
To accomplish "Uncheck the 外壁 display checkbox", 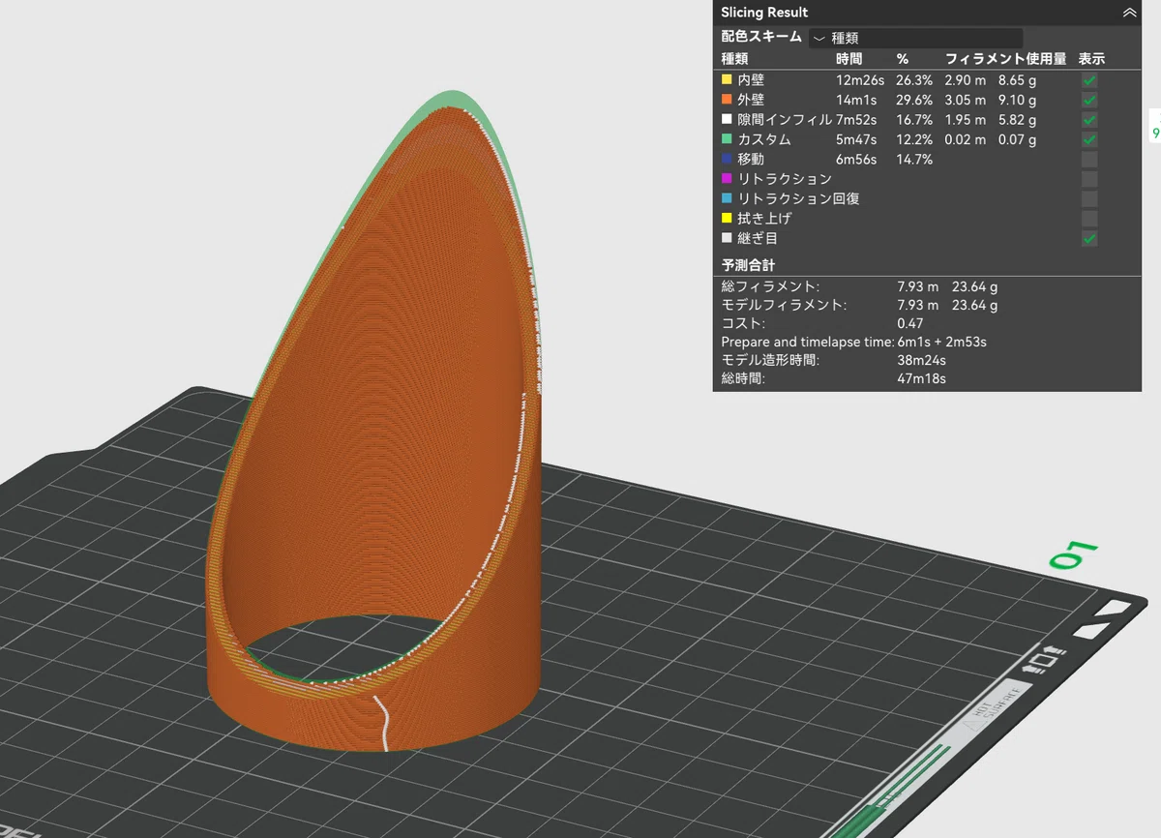I will (1089, 100).
